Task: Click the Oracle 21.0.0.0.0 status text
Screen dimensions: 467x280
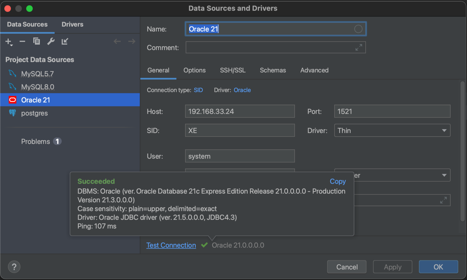Action: pos(238,245)
